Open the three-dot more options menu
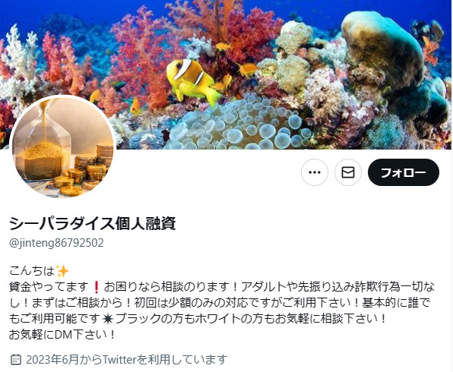Viewport: 453px width, 372px height. tap(315, 172)
